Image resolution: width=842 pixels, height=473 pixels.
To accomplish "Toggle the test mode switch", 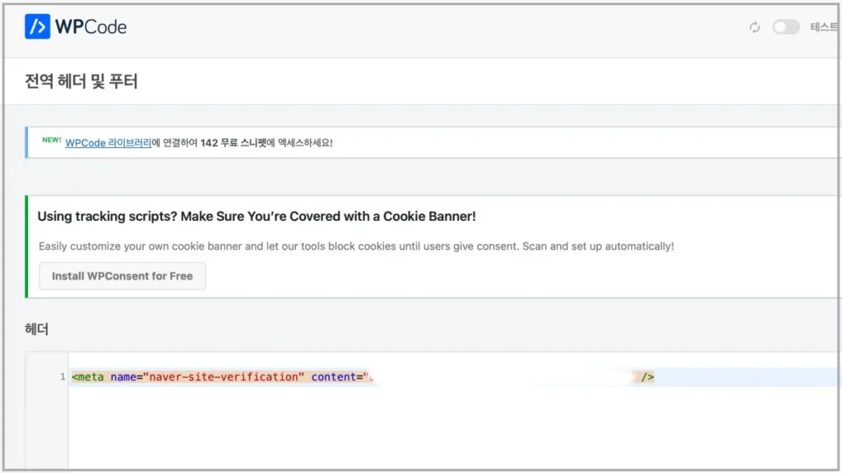I will click(x=785, y=27).
